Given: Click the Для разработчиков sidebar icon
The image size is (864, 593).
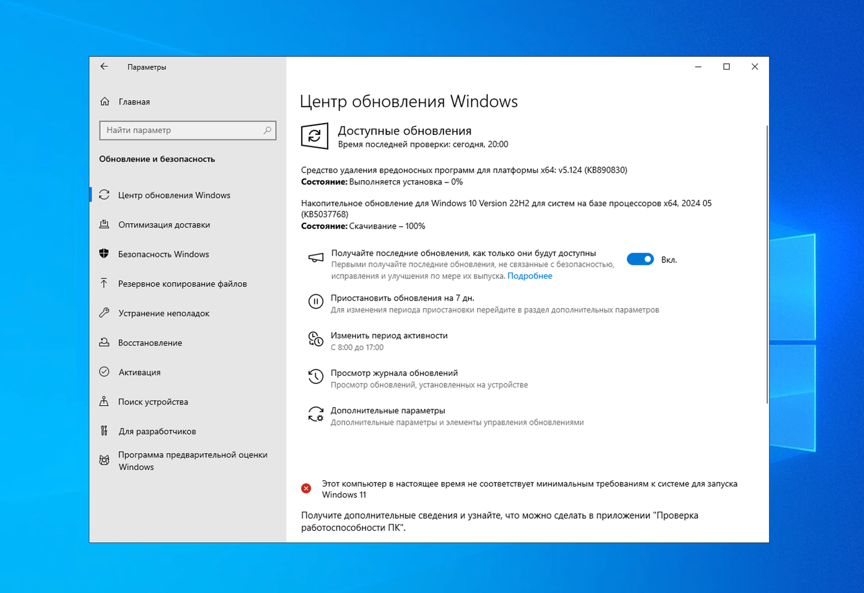Looking at the screenshot, I should [x=104, y=431].
